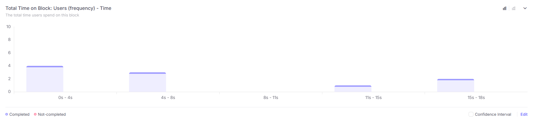Click the "0s - 4s" axis label
This screenshot has width=533, height=122.
click(x=65, y=97)
